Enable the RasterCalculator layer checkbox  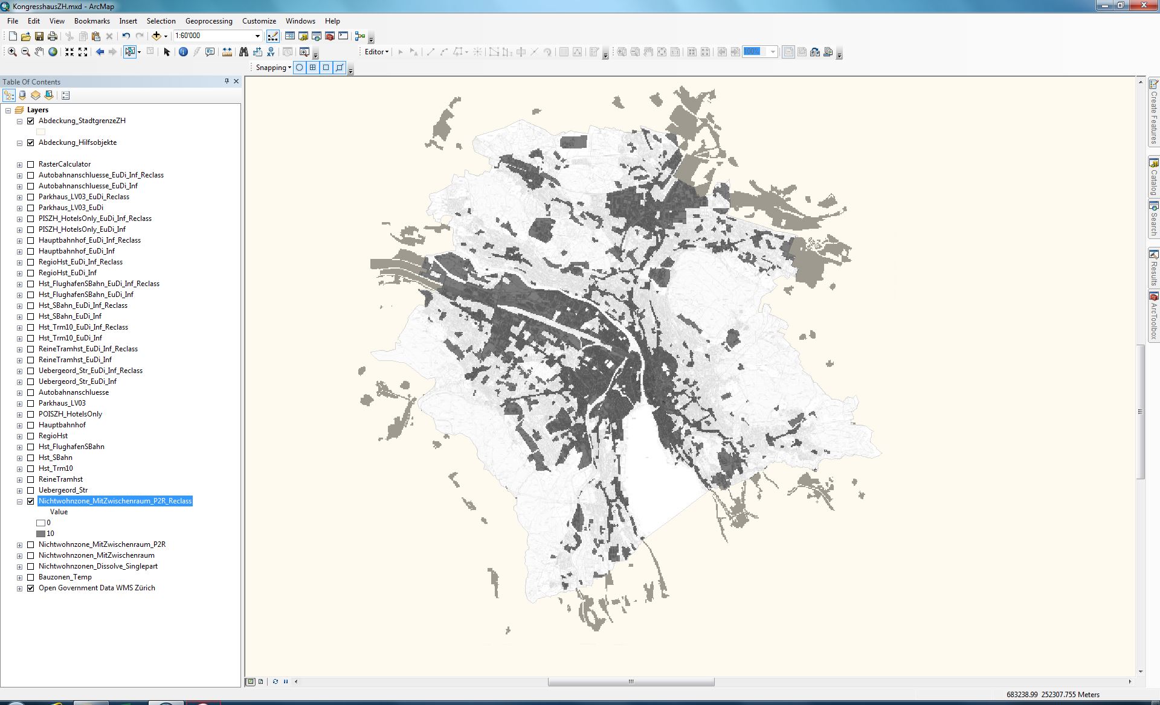[31, 164]
